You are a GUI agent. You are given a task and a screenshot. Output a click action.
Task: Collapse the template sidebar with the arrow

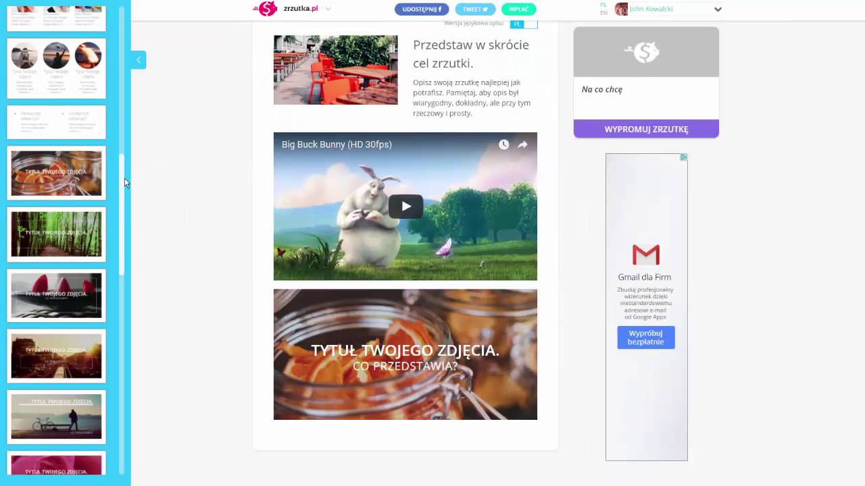coord(139,60)
